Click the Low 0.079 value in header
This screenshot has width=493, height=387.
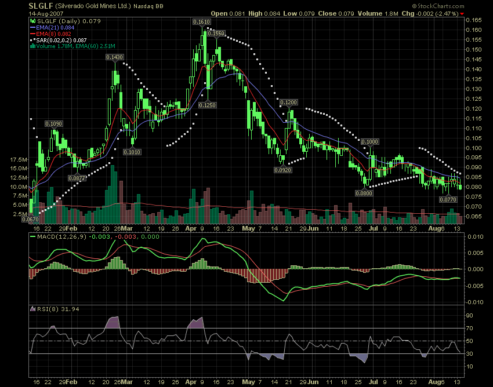point(299,13)
